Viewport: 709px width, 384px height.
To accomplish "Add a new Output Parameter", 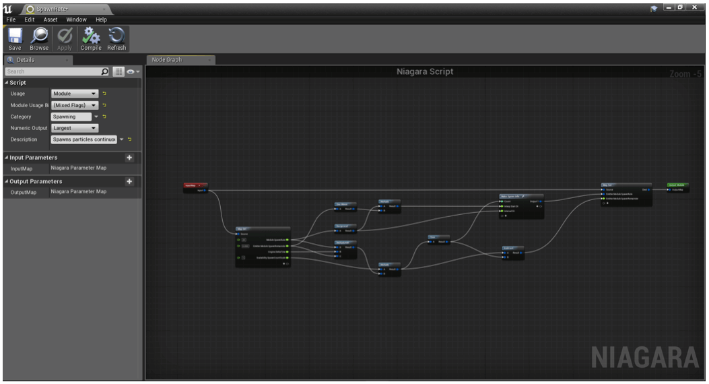I will [x=130, y=182].
